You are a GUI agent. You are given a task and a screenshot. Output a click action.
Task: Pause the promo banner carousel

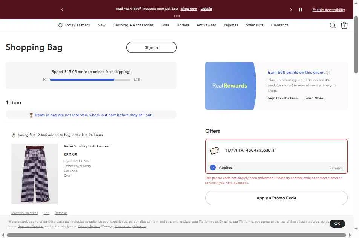click(301, 9)
